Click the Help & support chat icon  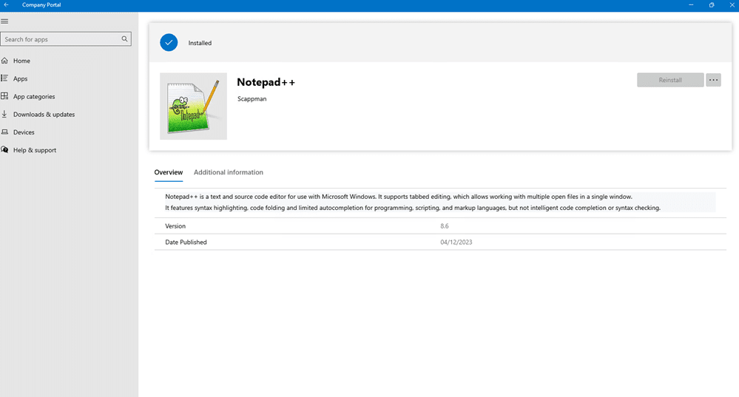(x=4, y=150)
